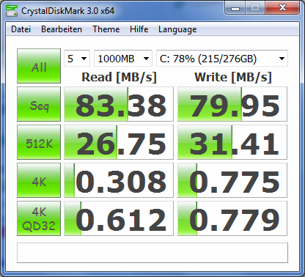This screenshot has height=277, width=305.
Task: Close the CrystalDiskMark window
Action: pos(282,8)
